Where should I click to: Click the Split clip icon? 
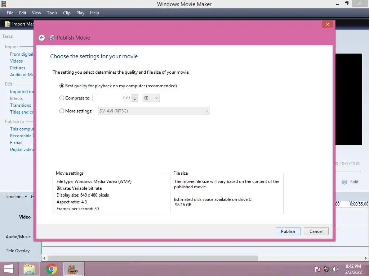click(344, 182)
